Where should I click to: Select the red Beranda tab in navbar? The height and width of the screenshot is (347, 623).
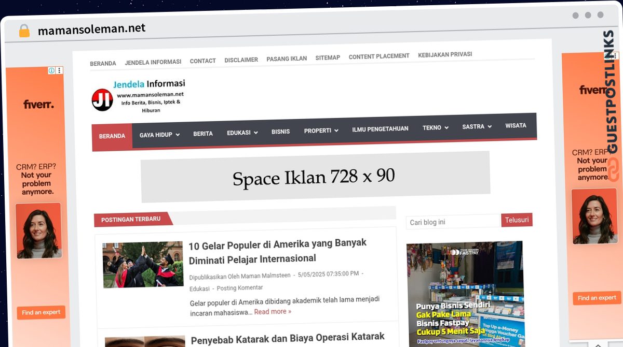coord(112,136)
